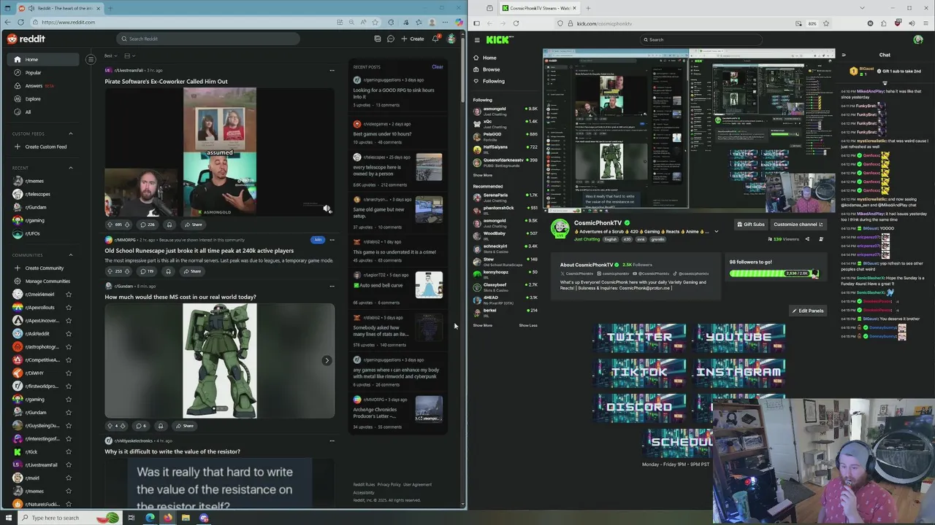The image size is (935, 525).
Task: Open comments on Pirate Software post (226)
Action: click(148, 225)
